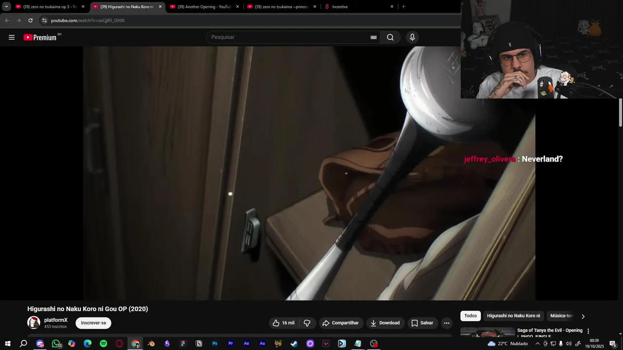The image size is (623, 350).
Task: Open the platformX channel name link
Action: (56, 320)
